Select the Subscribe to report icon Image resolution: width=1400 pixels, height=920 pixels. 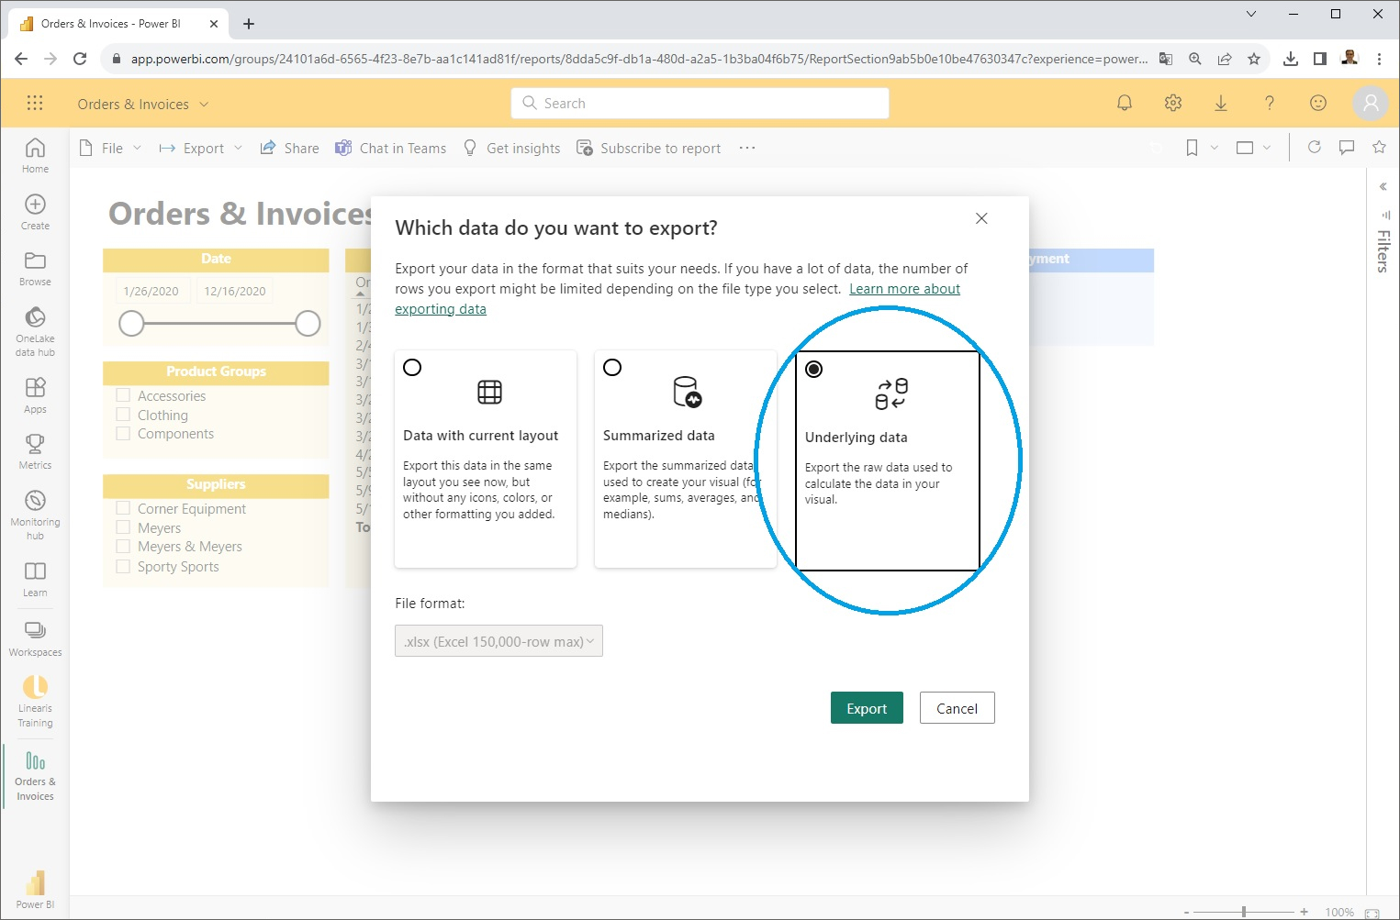[x=584, y=147]
